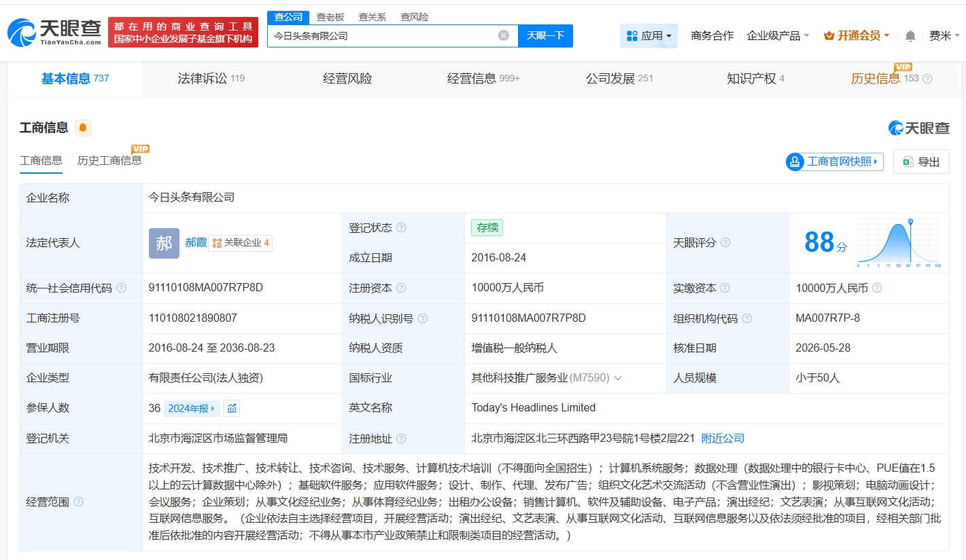This screenshot has width=966, height=560.
Task: Open the 应用 dropdown menu
Action: click(649, 35)
